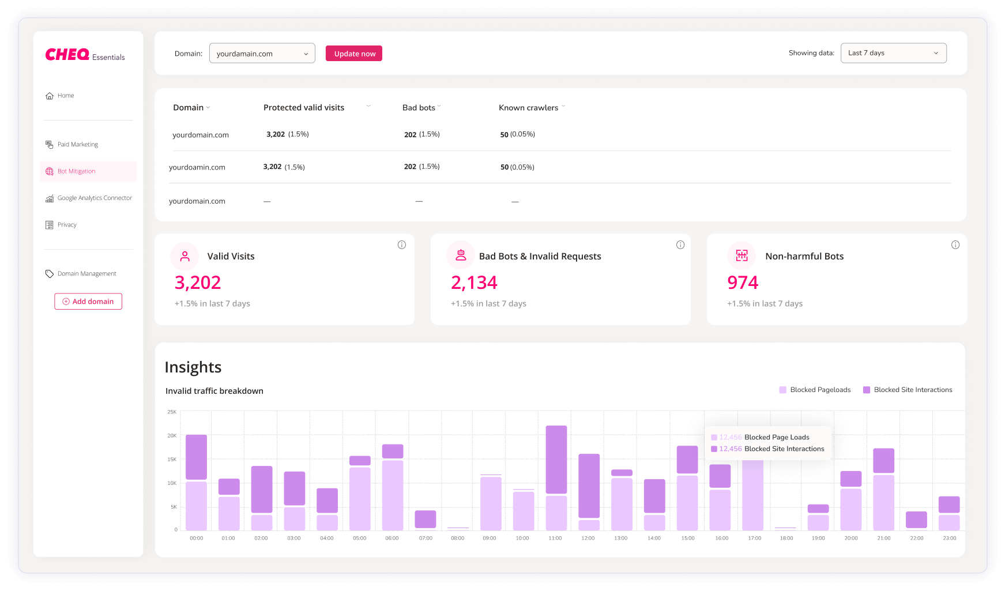Click the Add domain button
Image resolution: width=1005 pixels, height=591 pixels.
tap(88, 301)
